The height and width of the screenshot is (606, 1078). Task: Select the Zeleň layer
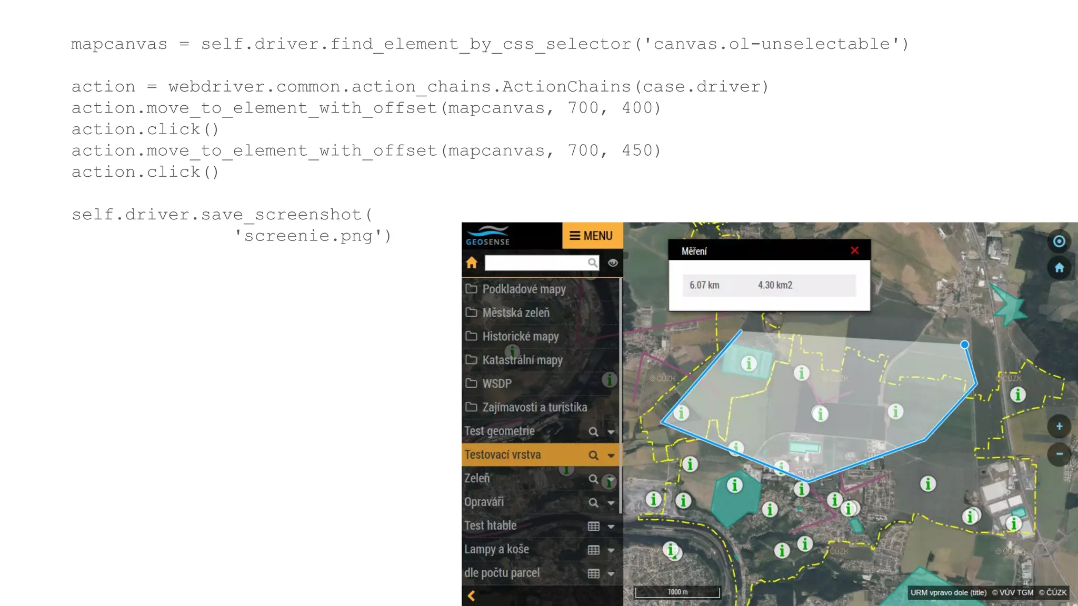(477, 478)
